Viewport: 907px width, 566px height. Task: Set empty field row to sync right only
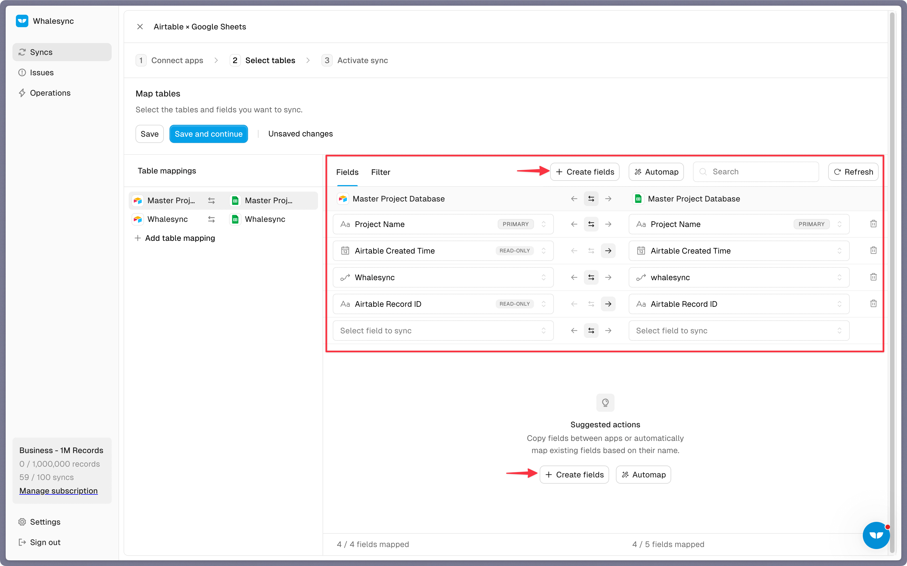608,331
